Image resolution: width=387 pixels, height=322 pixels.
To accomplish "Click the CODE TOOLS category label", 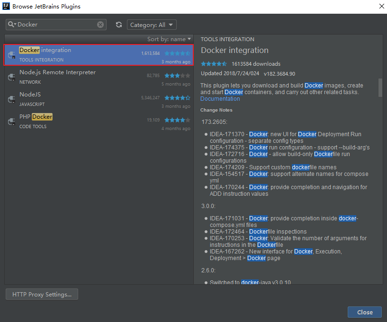I will click(x=33, y=126).
